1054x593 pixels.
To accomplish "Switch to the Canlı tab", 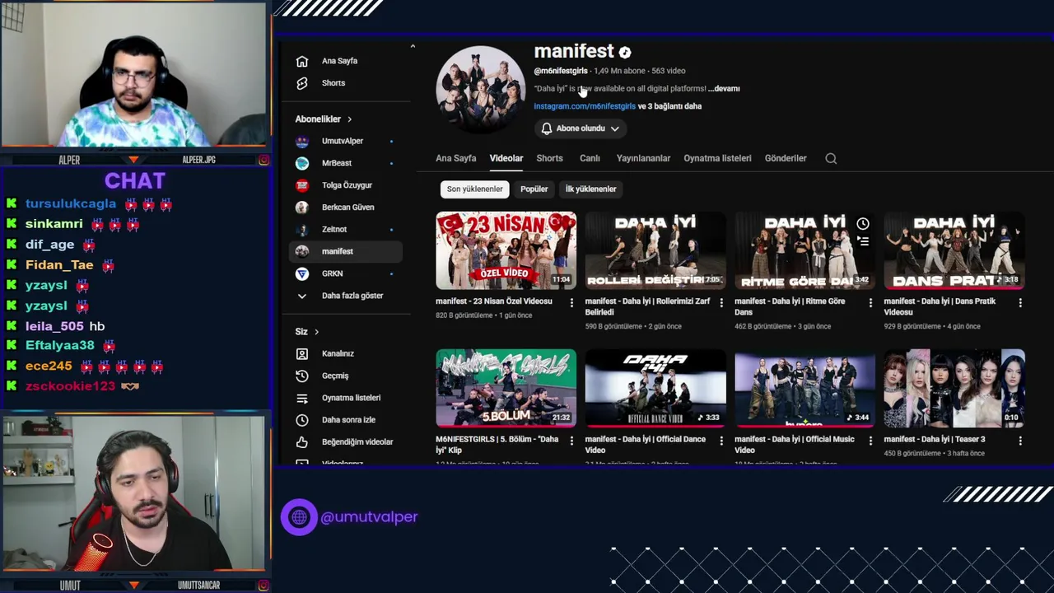I will [x=590, y=158].
